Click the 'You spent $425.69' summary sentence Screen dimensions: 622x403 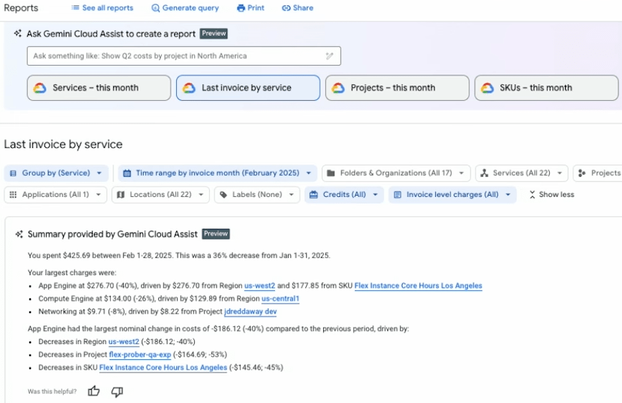point(179,255)
